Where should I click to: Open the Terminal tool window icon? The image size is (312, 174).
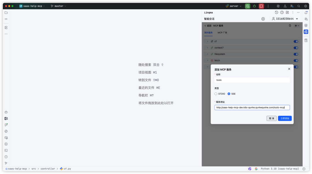(x=6, y=151)
